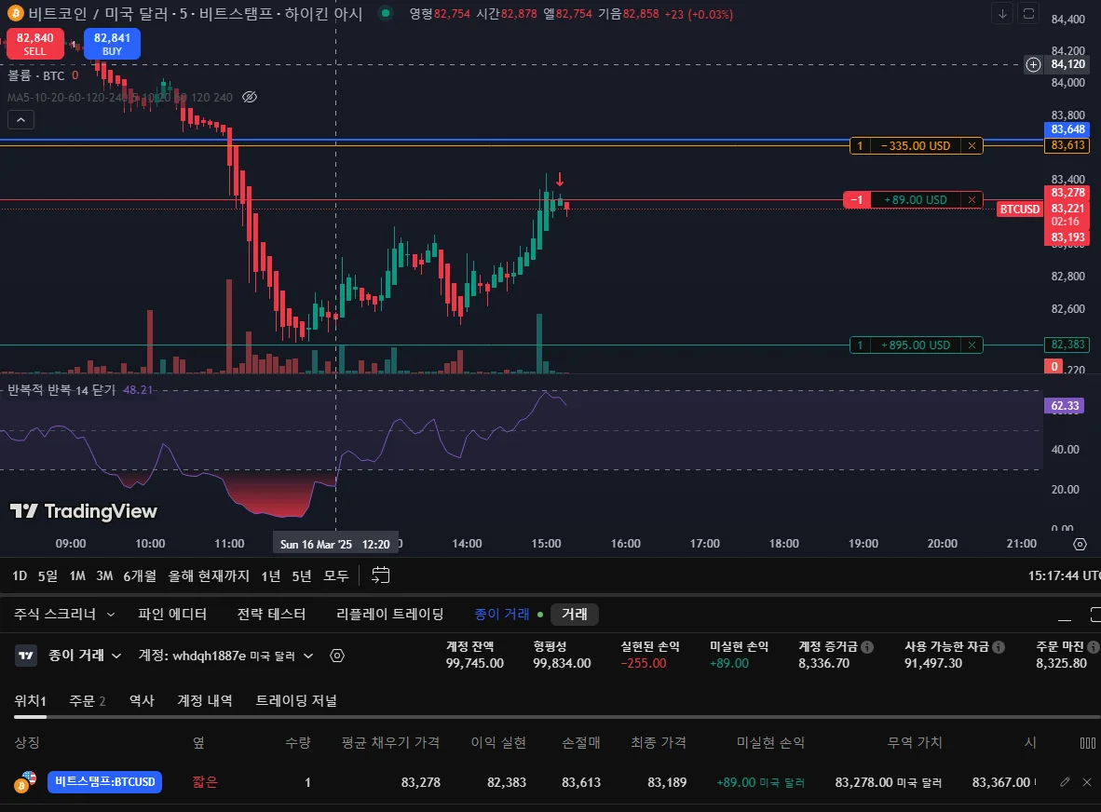
Task: Open the whdqh1887e account dropdown
Action: pos(225,656)
